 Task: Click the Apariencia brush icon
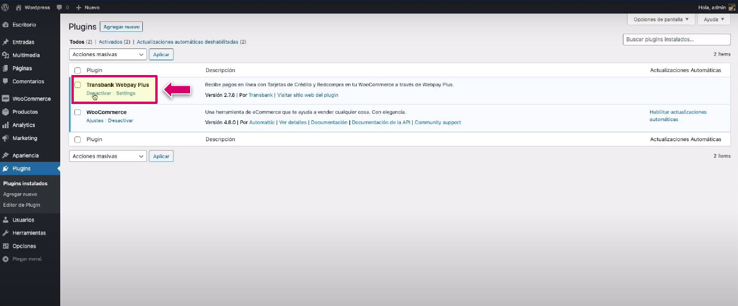pos(5,155)
